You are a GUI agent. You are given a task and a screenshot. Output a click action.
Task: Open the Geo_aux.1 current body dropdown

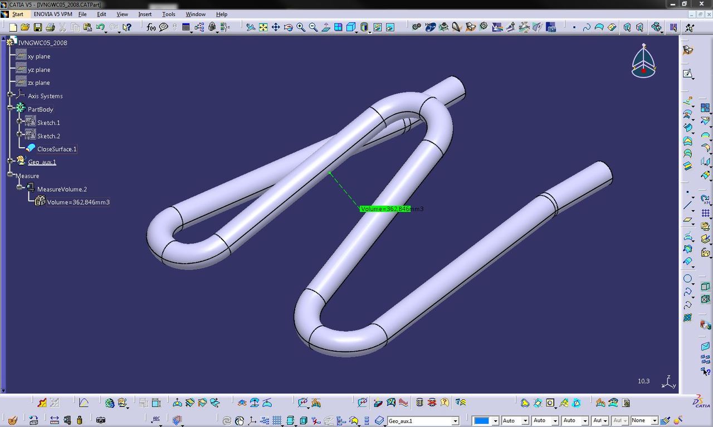coord(455,421)
